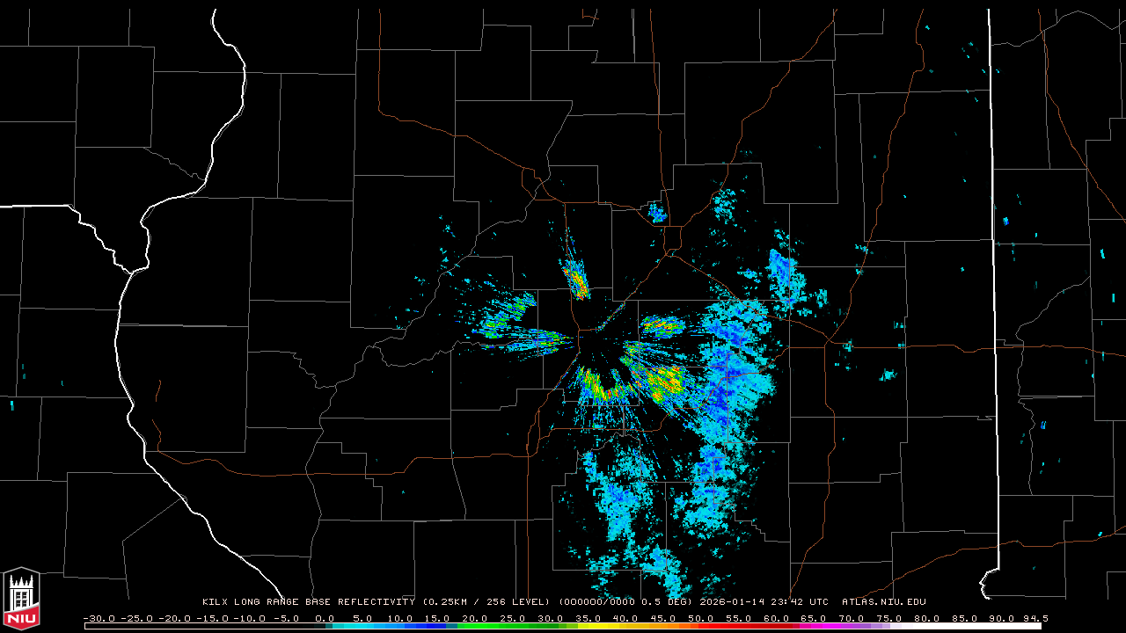Open the ATLAS.NIU.EDU site label
The image size is (1126, 633).
[x=884, y=602]
